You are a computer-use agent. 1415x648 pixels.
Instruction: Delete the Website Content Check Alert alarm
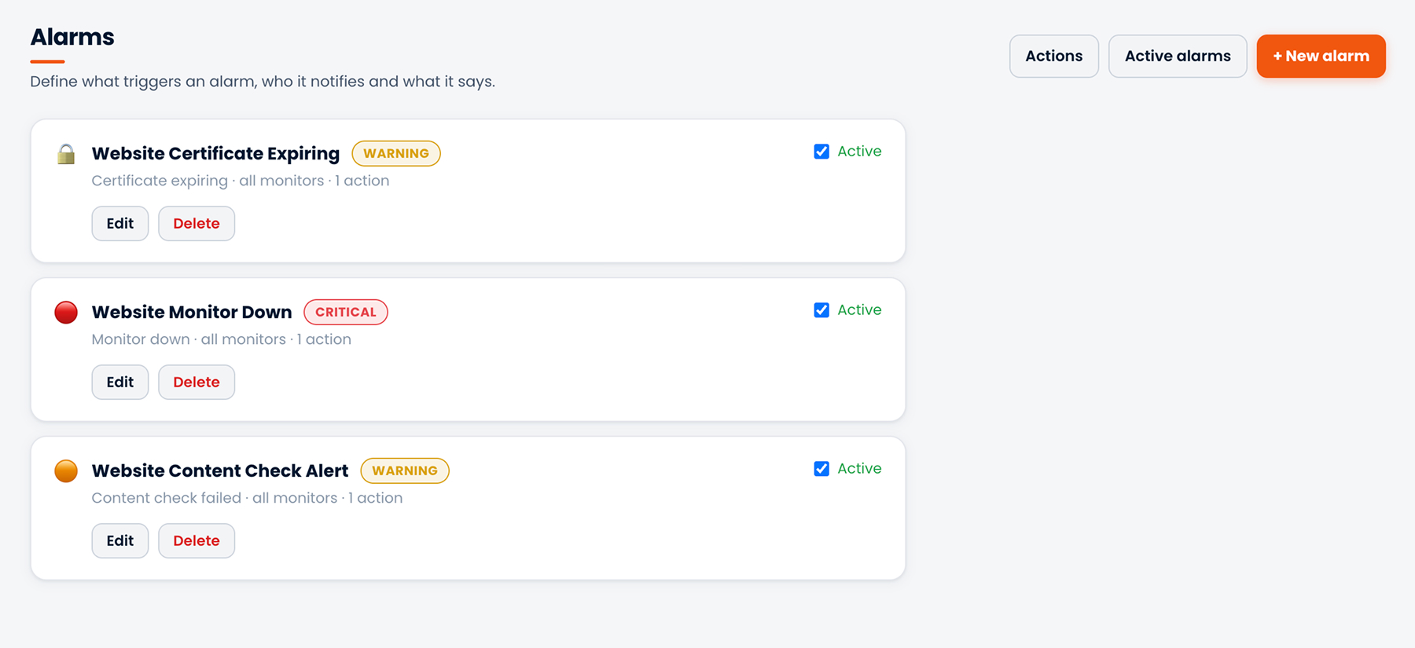(x=197, y=541)
